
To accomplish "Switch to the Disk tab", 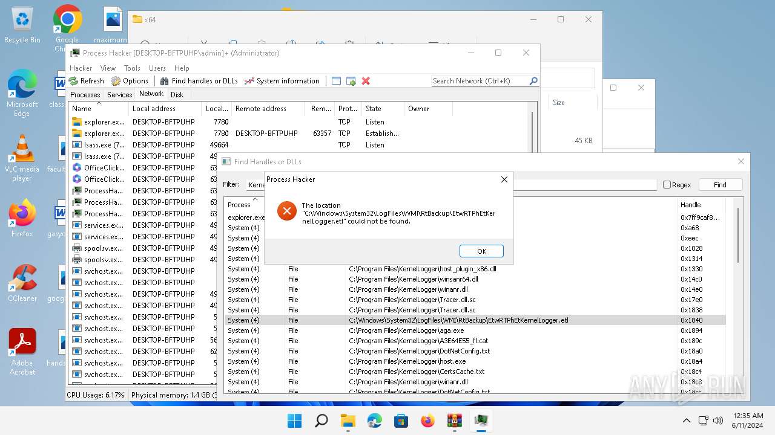I will coord(177,94).
